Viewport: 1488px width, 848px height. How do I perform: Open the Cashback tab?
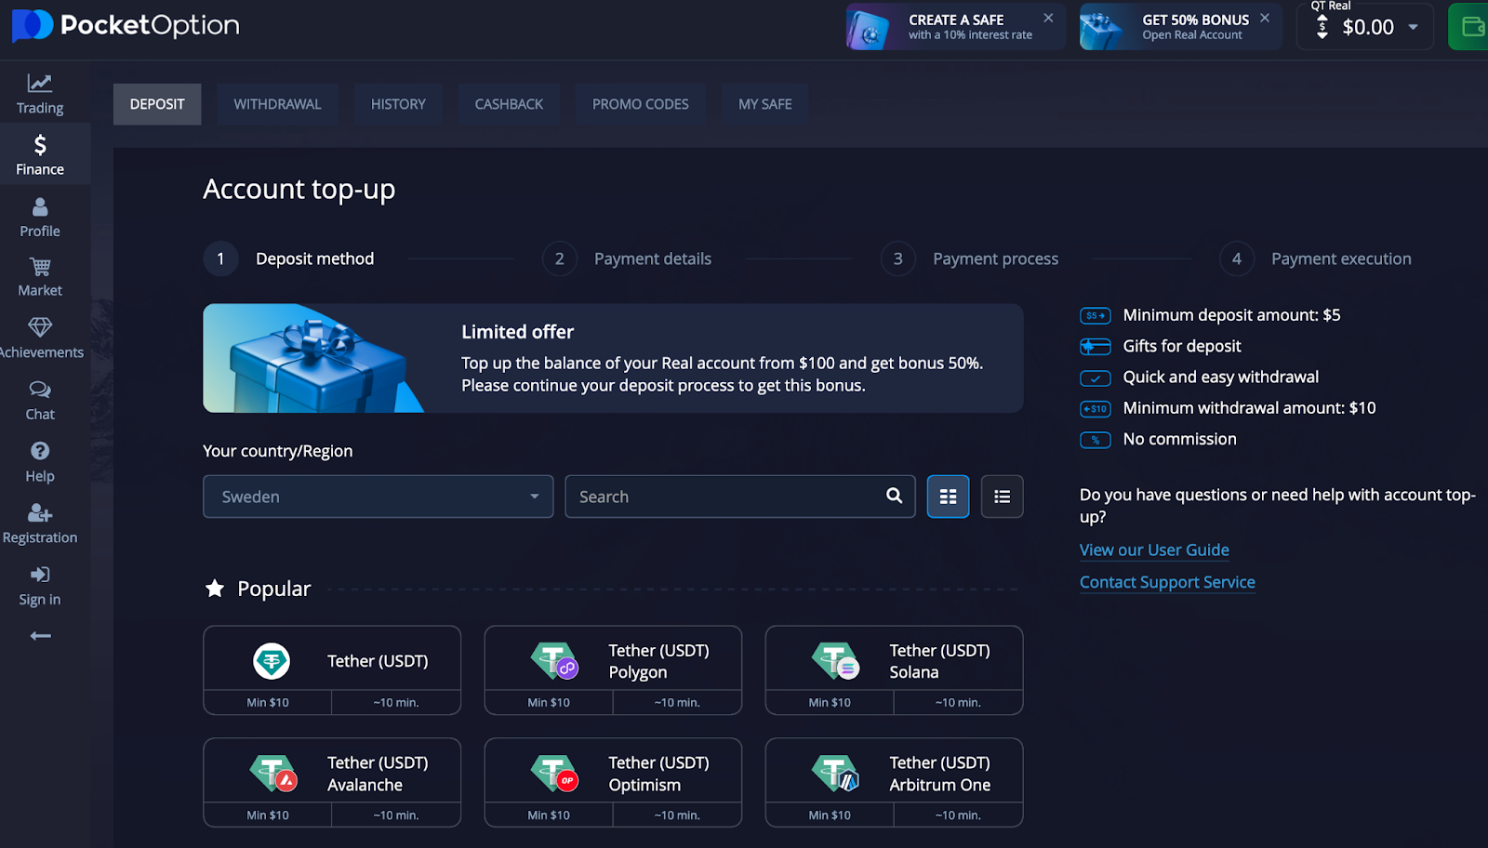pyautogui.click(x=509, y=104)
